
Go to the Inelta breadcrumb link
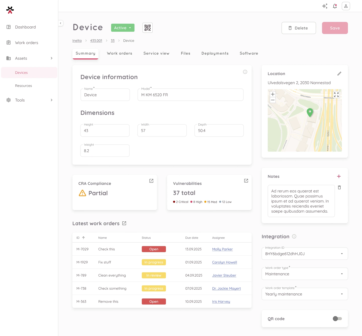click(77, 41)
